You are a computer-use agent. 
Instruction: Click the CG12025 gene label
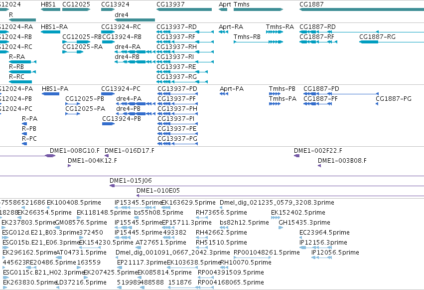point(76,4)
